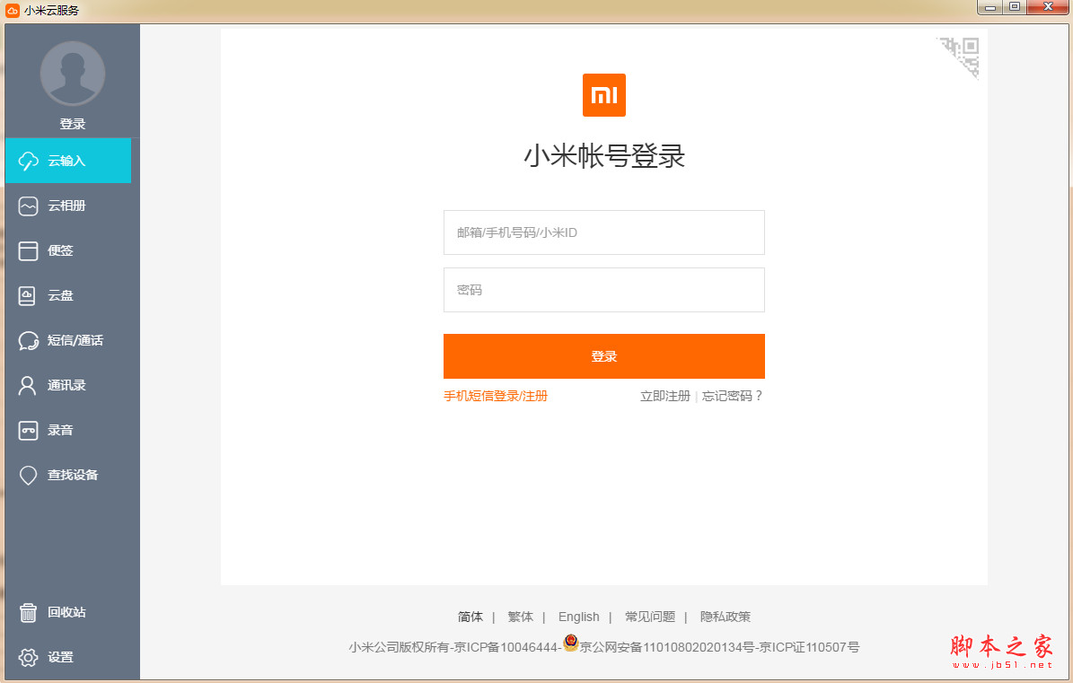The image size is (1073, 683).
Task: Click the user avatar profile picture
Action: click(x=73, y=74)
